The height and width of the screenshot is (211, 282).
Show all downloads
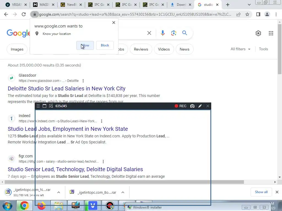[261, 192]
